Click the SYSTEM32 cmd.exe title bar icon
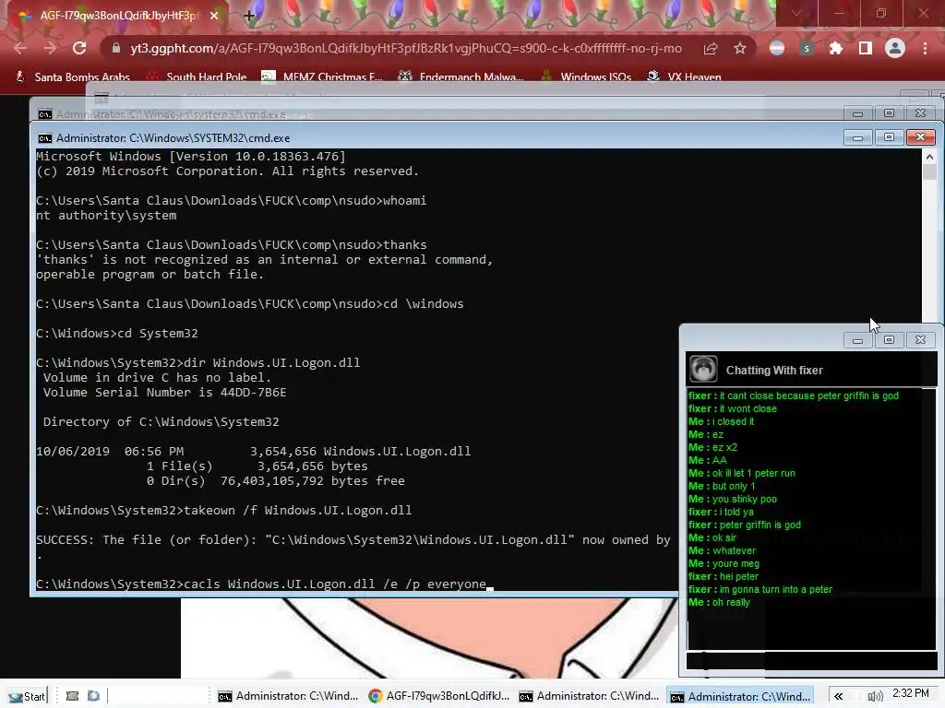This screenshot has width=945, height=708. (44, 138)
